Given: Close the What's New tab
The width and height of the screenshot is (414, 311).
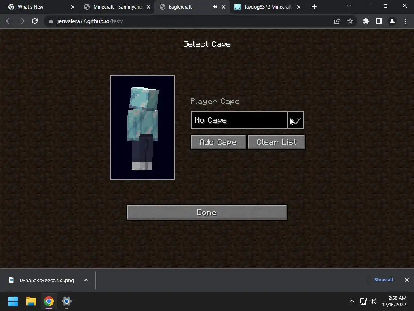Looking at the screenshot, I should coord(73,7).
